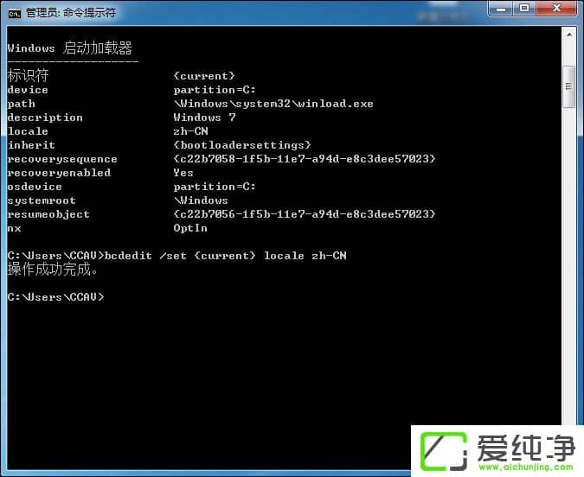
Task: Click the green 爱纯净 logo icon
Action: pos(445,451)
